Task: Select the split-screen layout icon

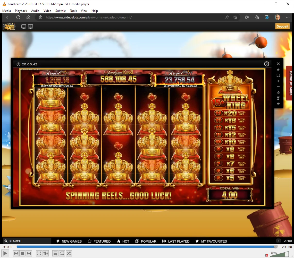Action: coord(30,27)
